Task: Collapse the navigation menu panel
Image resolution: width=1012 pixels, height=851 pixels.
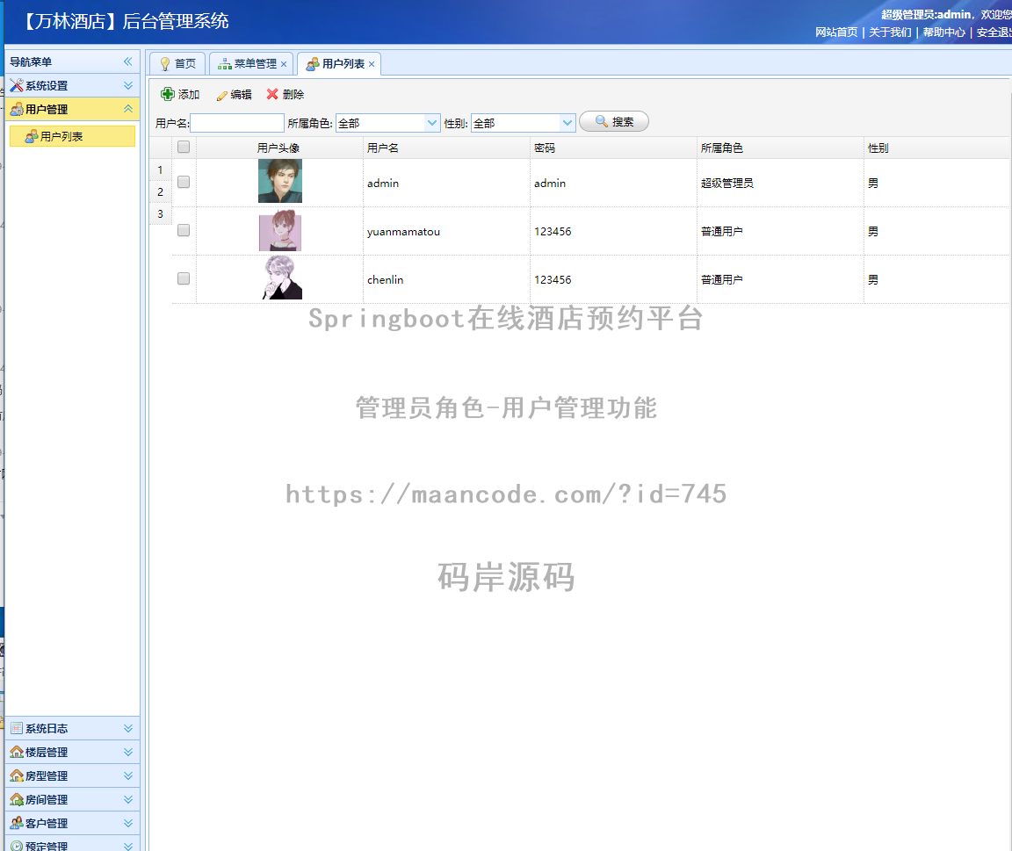Action: [127, 61]
